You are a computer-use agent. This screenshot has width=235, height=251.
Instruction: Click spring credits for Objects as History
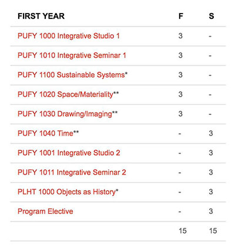point(211,192)
